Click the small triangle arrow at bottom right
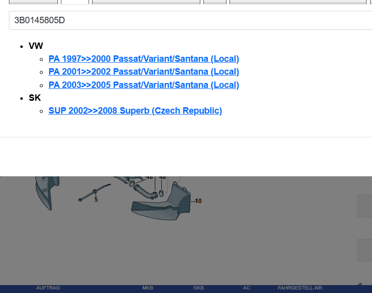This screenshot has height=293, width=372. click(x=359, y=284)
